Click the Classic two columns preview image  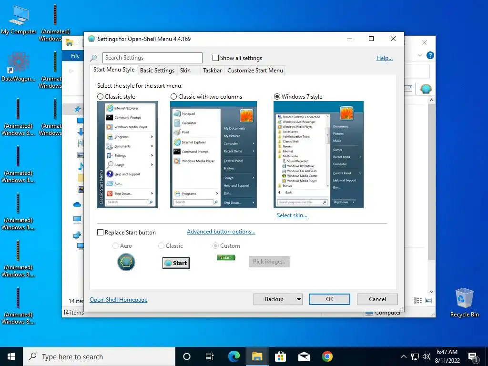tap(213, 154)
